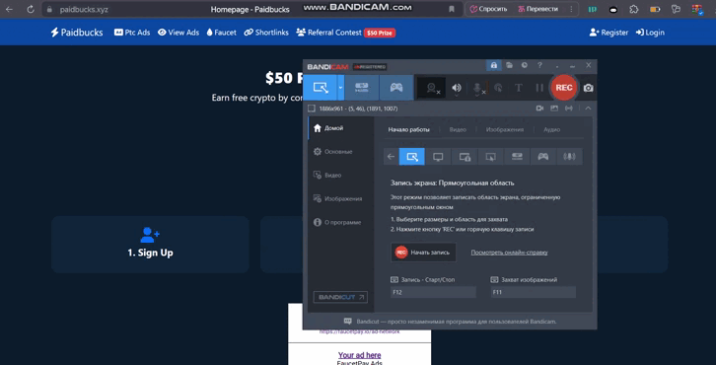
Task: Toggle the mouse click effect icon
Action: [x=498, y=88]
